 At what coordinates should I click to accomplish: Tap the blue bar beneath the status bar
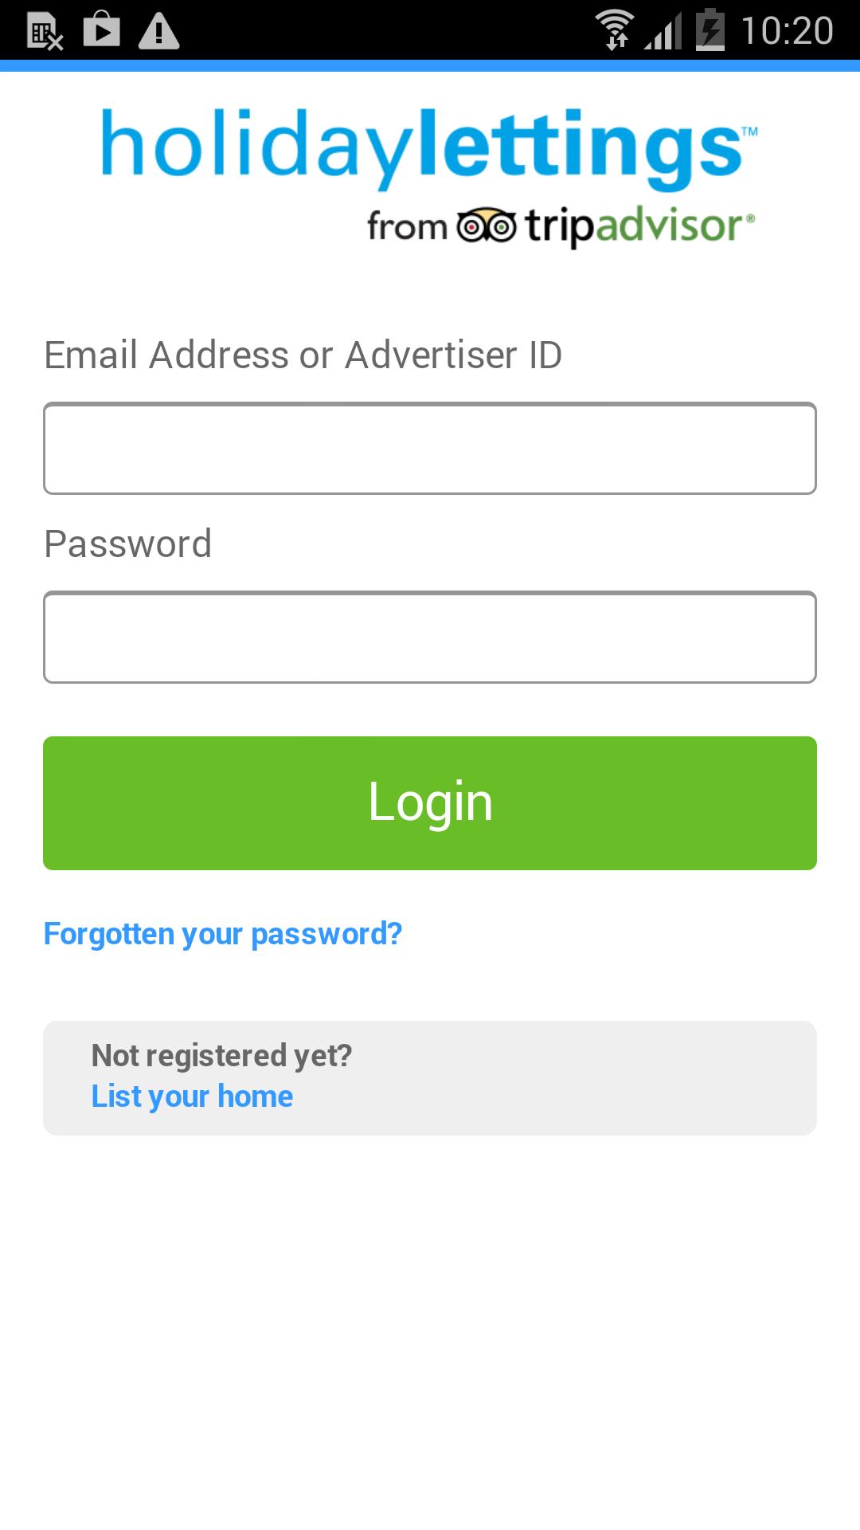point(430,66)
